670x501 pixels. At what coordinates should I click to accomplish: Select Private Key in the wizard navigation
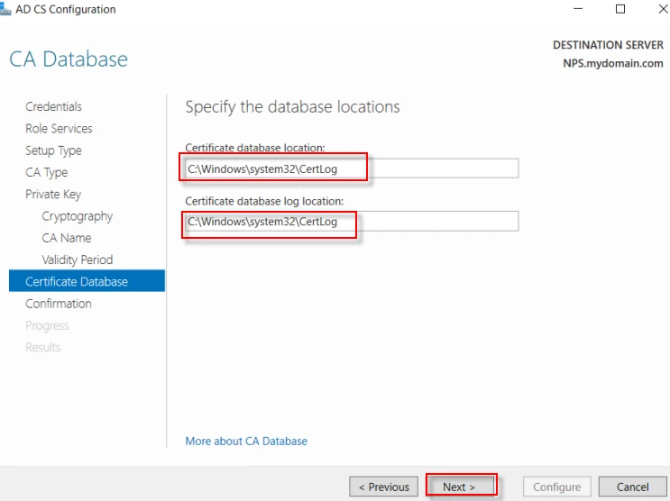pyautogui.click(x=53, y=195)
